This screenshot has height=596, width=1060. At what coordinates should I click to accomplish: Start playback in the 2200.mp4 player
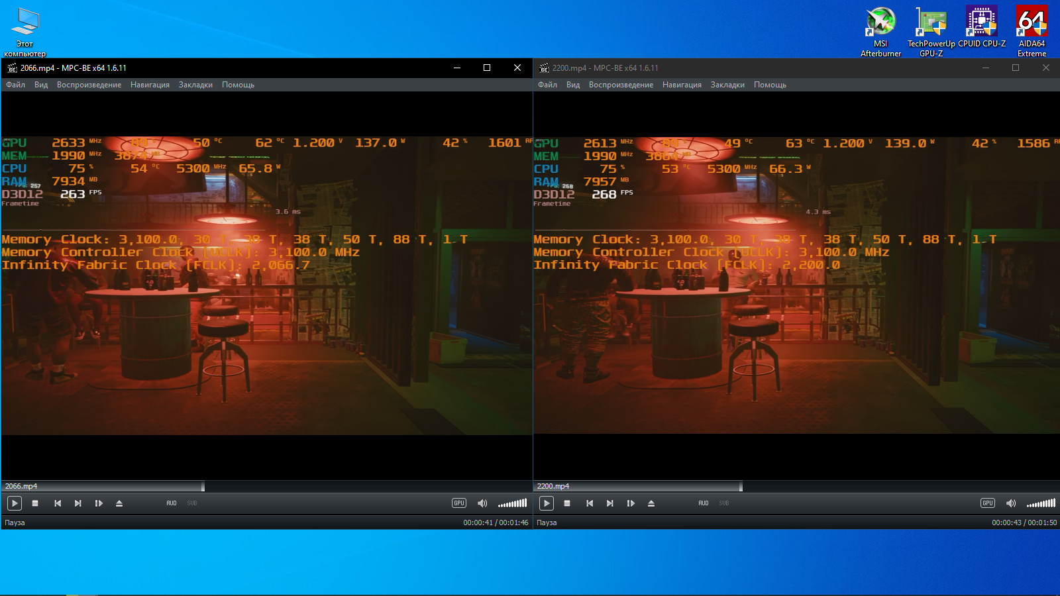[x=546, y=503]
